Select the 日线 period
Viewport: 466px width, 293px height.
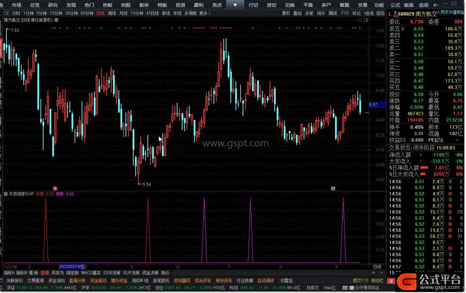(x=100, y=13)
